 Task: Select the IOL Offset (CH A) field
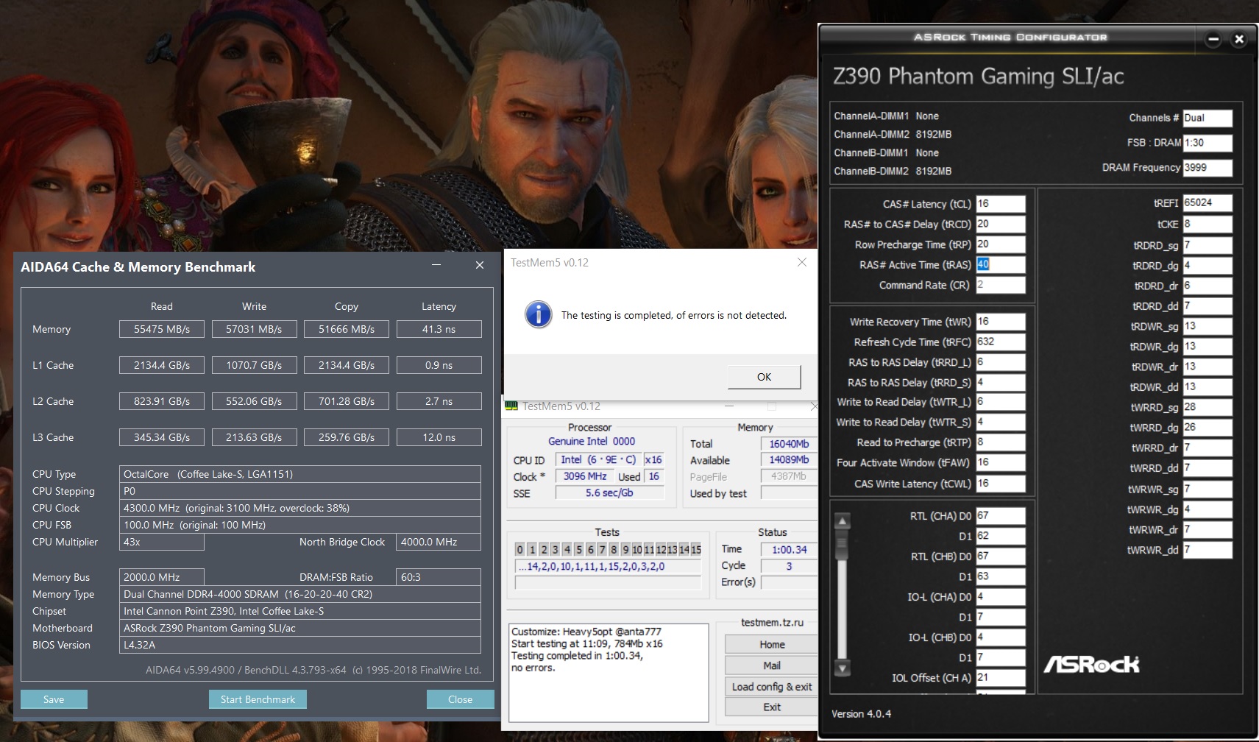coord(1000,678)
